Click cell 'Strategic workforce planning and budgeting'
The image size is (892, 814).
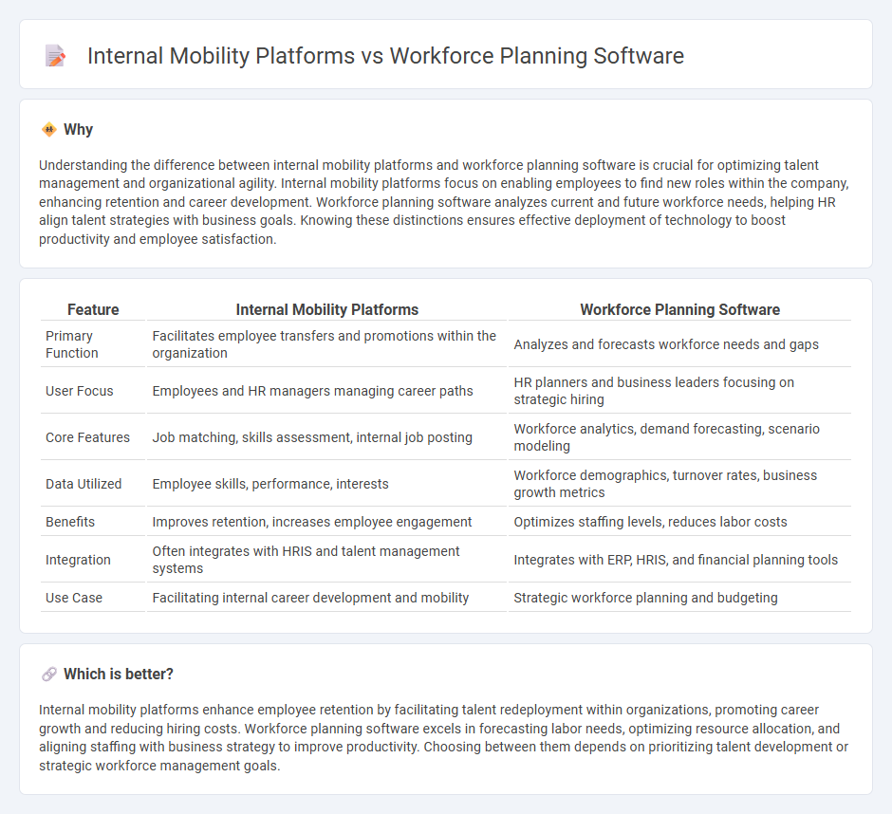pyautogui.click(x=679, y=598)
